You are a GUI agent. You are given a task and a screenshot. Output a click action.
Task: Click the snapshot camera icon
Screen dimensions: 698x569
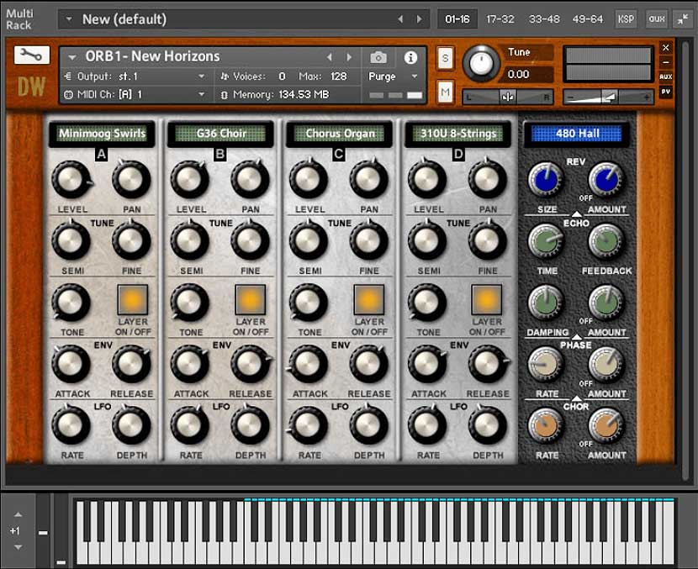click(378, 56)
